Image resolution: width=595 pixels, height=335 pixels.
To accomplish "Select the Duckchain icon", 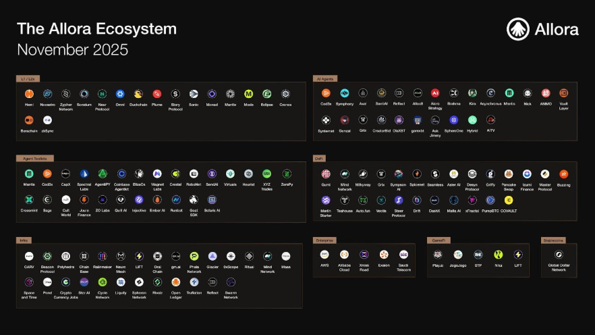I will coord(138,94).
